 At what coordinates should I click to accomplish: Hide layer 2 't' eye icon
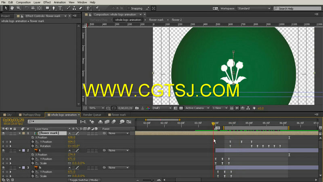click(3, 150)
